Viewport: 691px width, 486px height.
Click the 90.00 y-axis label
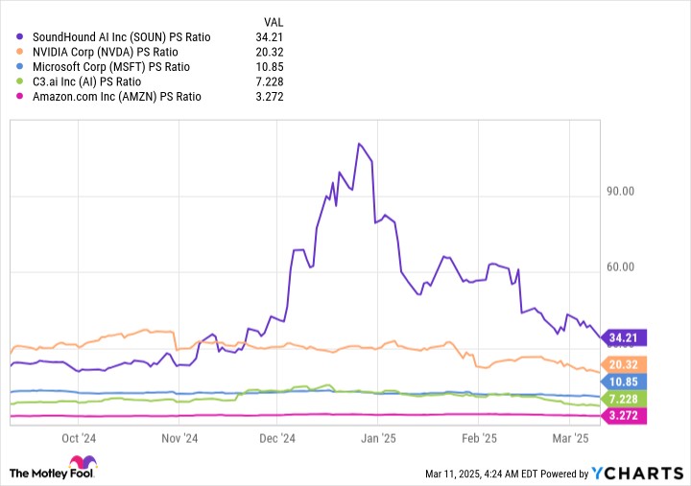621,192
